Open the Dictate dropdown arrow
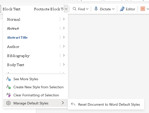Viewport: 149px width, 113px height. click(x=113, y=9)
